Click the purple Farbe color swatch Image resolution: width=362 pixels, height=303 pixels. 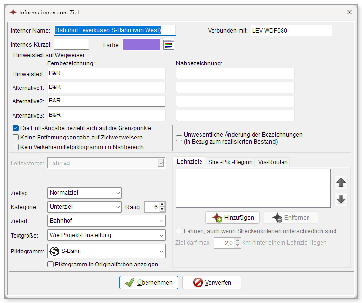point(141,45)
